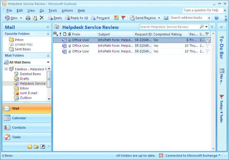Minimize the Navigation Pane with chevrons
Image resolution: width=229 pixels, height=160 pixels.
coord(48,27)
